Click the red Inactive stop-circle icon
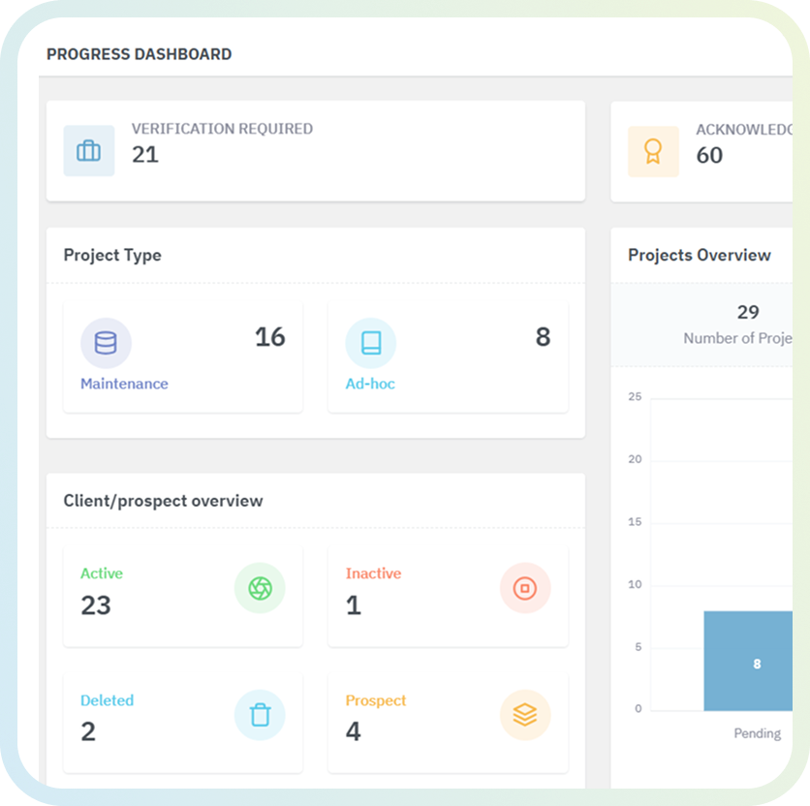The height and width of the screenshot is (806, 810). click(x=525, y=588)
